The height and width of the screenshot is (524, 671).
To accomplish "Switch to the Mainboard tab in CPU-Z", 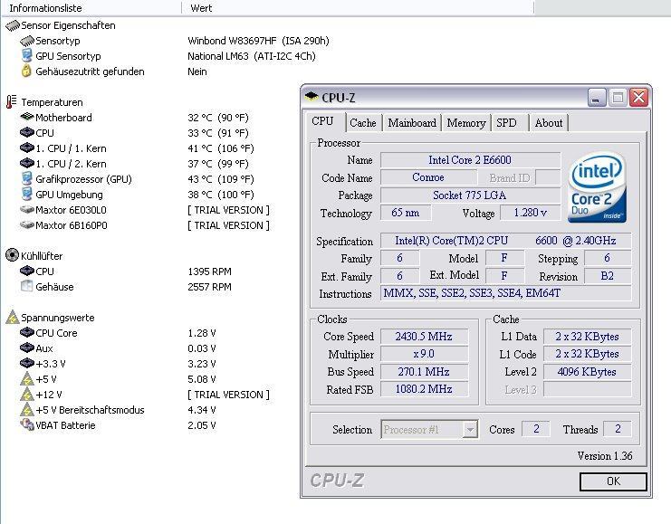I will (x=412, y=123).
